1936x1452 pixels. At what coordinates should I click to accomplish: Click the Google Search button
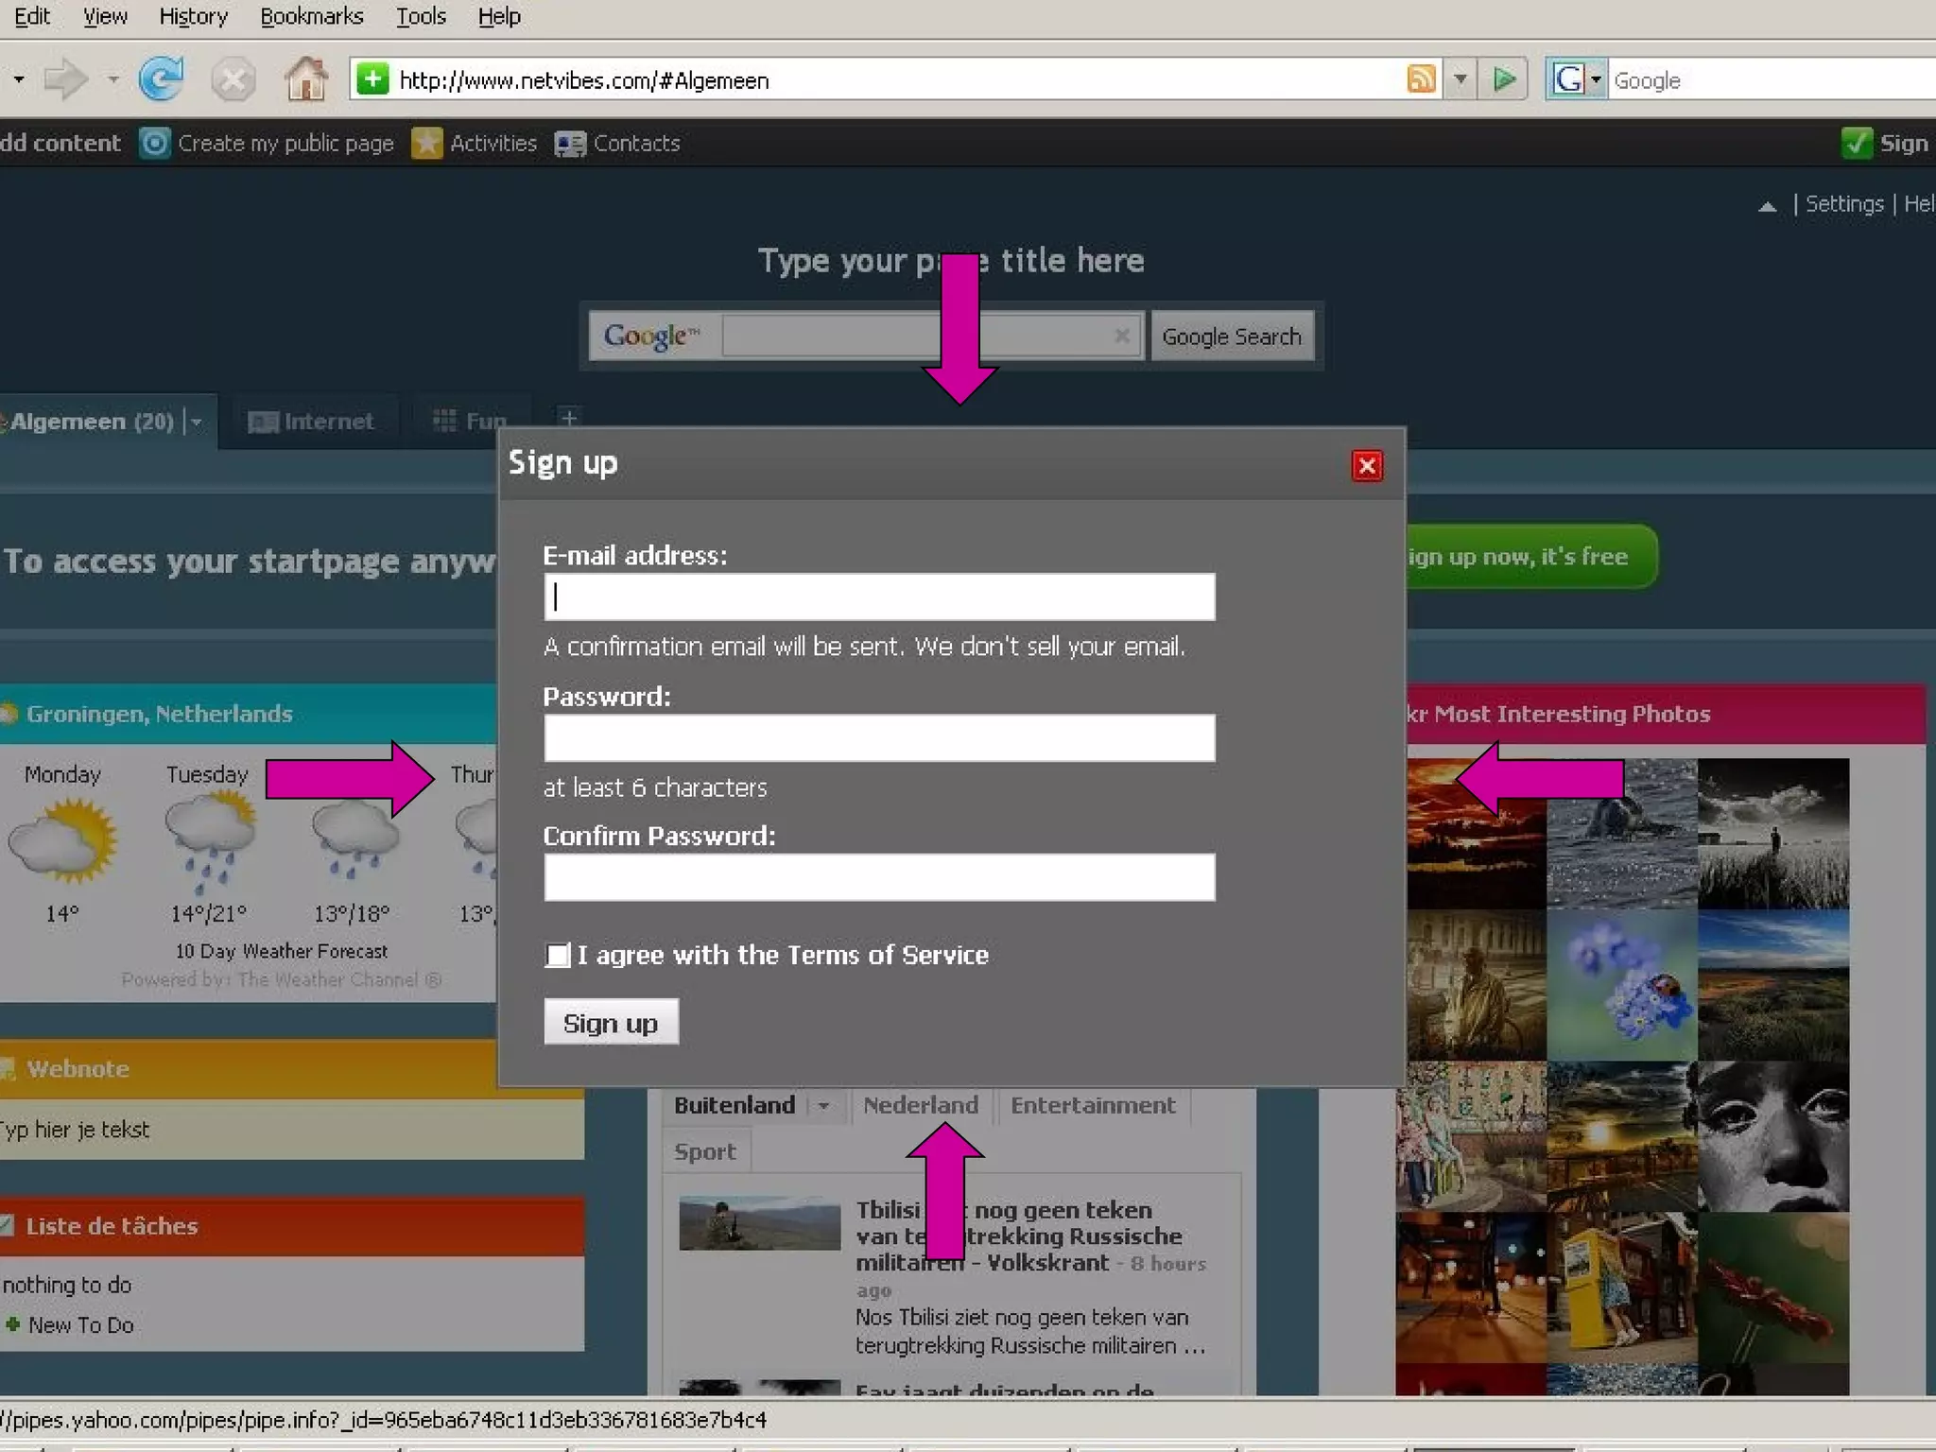(1231, 337)
